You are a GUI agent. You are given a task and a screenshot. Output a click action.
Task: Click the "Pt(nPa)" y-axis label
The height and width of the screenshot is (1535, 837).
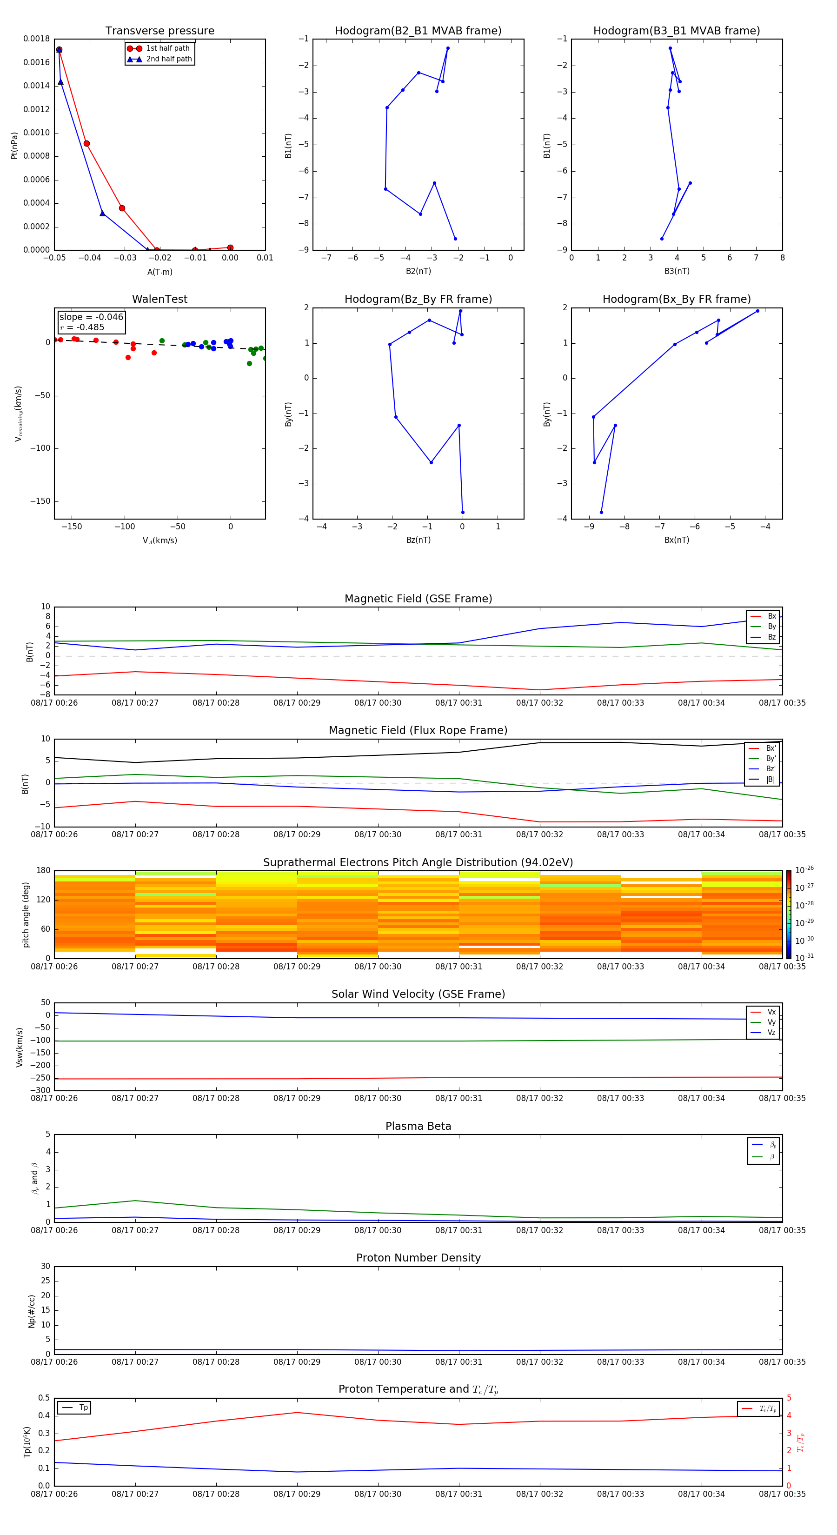14,146
